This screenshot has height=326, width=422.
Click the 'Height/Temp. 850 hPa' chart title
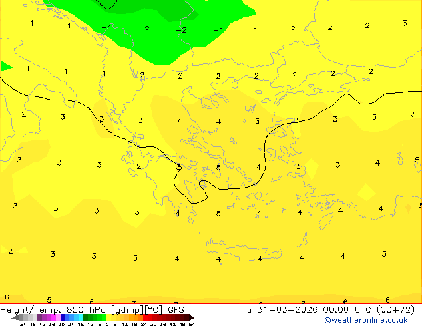point(53,310)
